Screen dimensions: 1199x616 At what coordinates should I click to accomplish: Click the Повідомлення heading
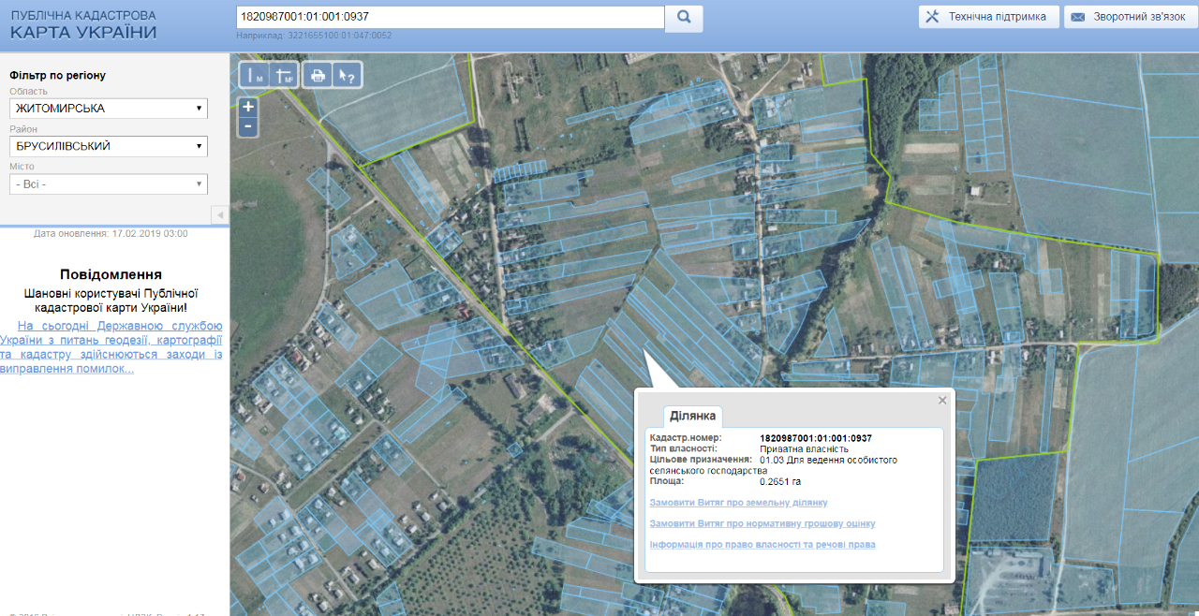click(x=111, y=274)
